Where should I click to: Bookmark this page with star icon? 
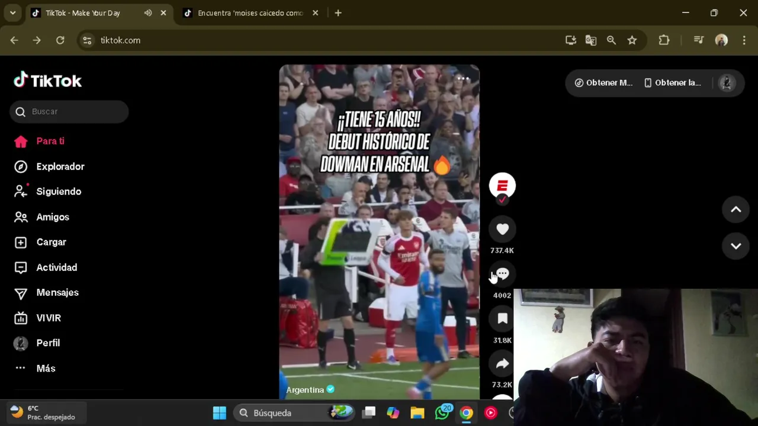tap(632, 40)
